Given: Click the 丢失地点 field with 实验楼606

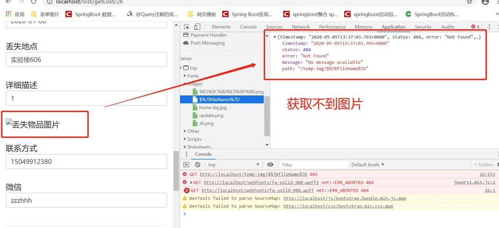Looking at the screenshot, I should click(x=86, y=59).
